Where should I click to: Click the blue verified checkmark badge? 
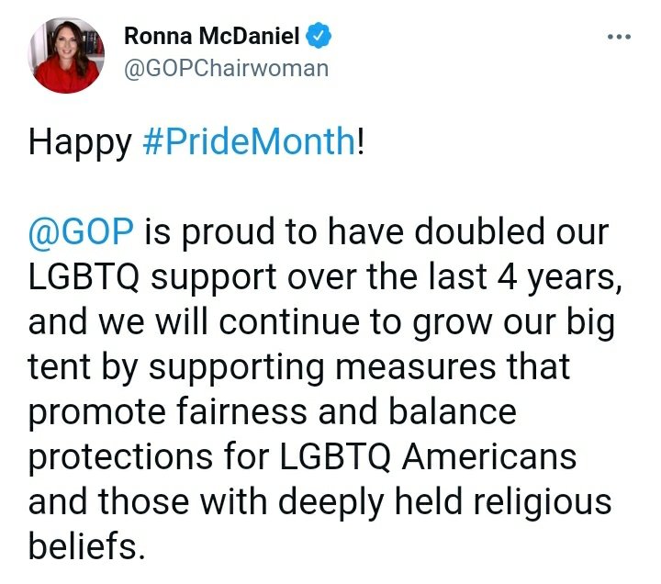(x=319, y=36)
